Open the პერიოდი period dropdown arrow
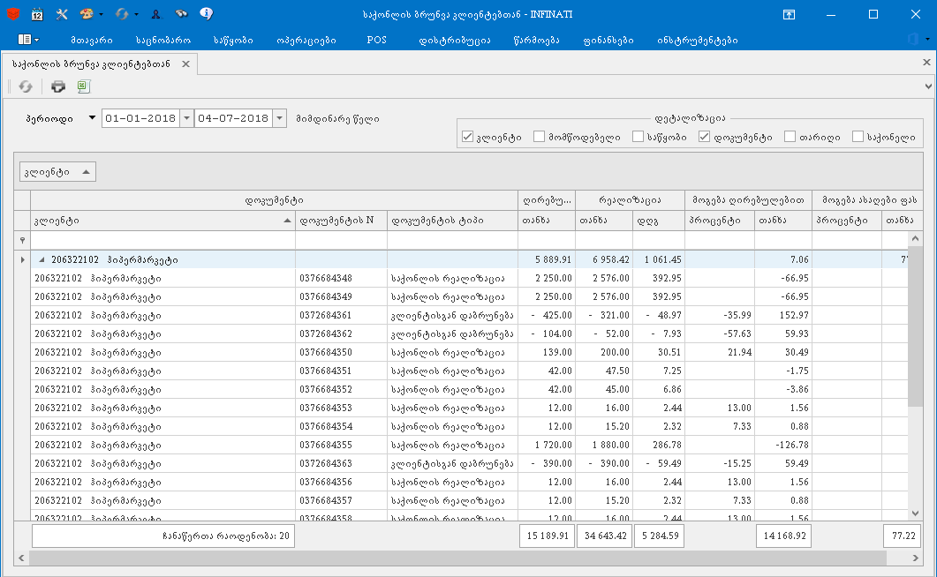 [x=92, y=118]
